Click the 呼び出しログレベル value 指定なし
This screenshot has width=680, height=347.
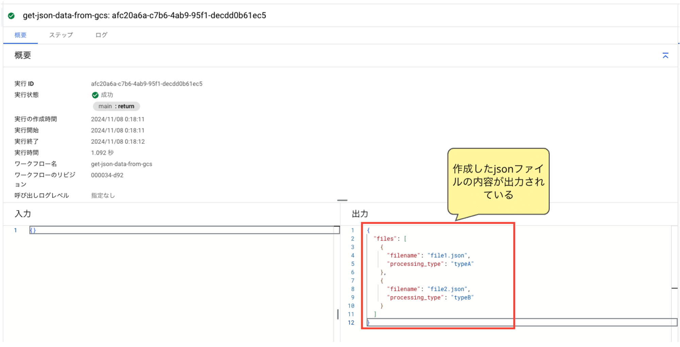[103, 196]
